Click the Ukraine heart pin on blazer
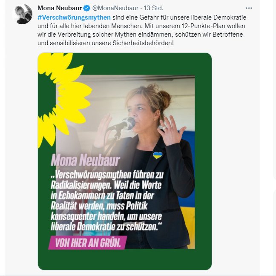This screenshot has height=276, width=276. (x=158, y=155)
